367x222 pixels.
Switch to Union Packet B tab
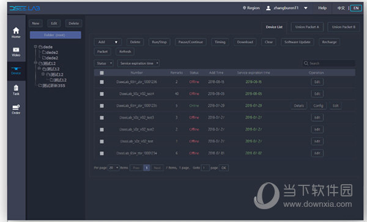click(343, 27)
